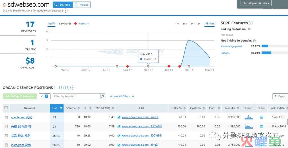288x148 pixels.
Task: Open Knowledge panel SERP feature link
Action: point(231,46)
